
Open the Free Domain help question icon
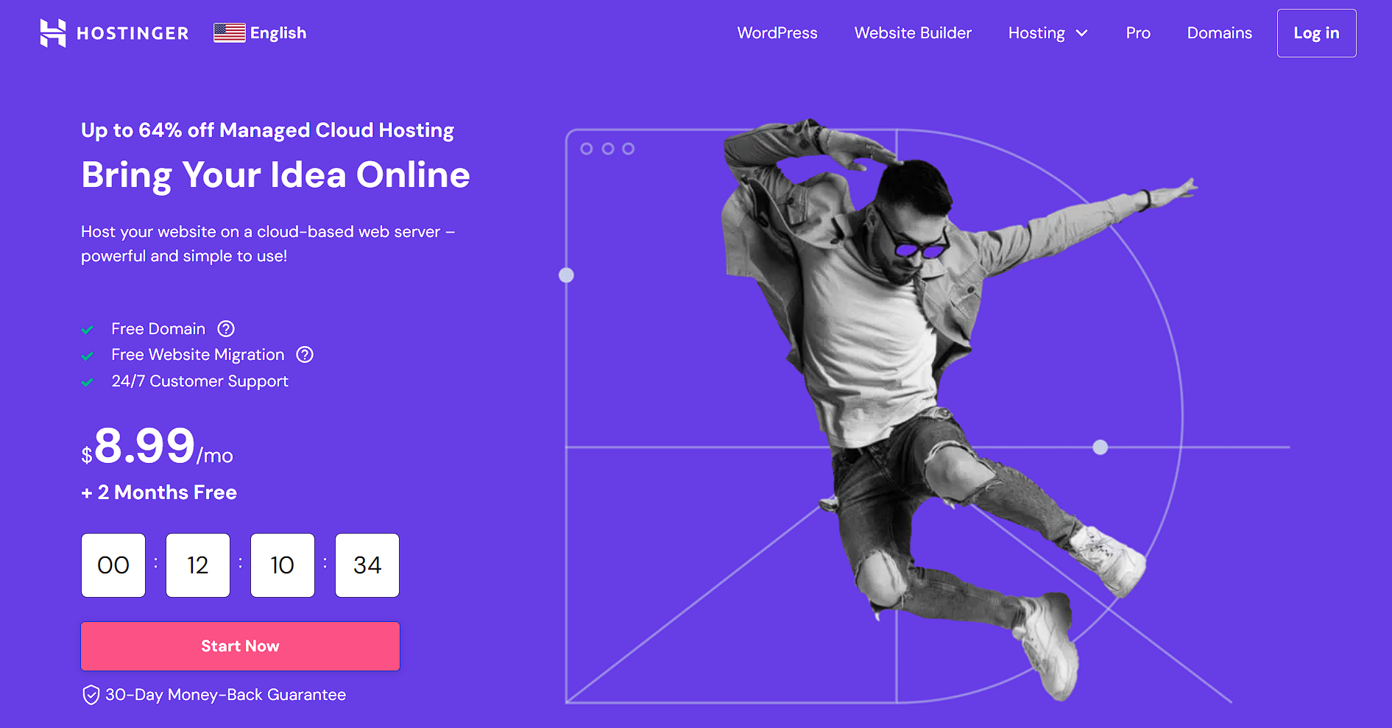click(x=226, y=329)
